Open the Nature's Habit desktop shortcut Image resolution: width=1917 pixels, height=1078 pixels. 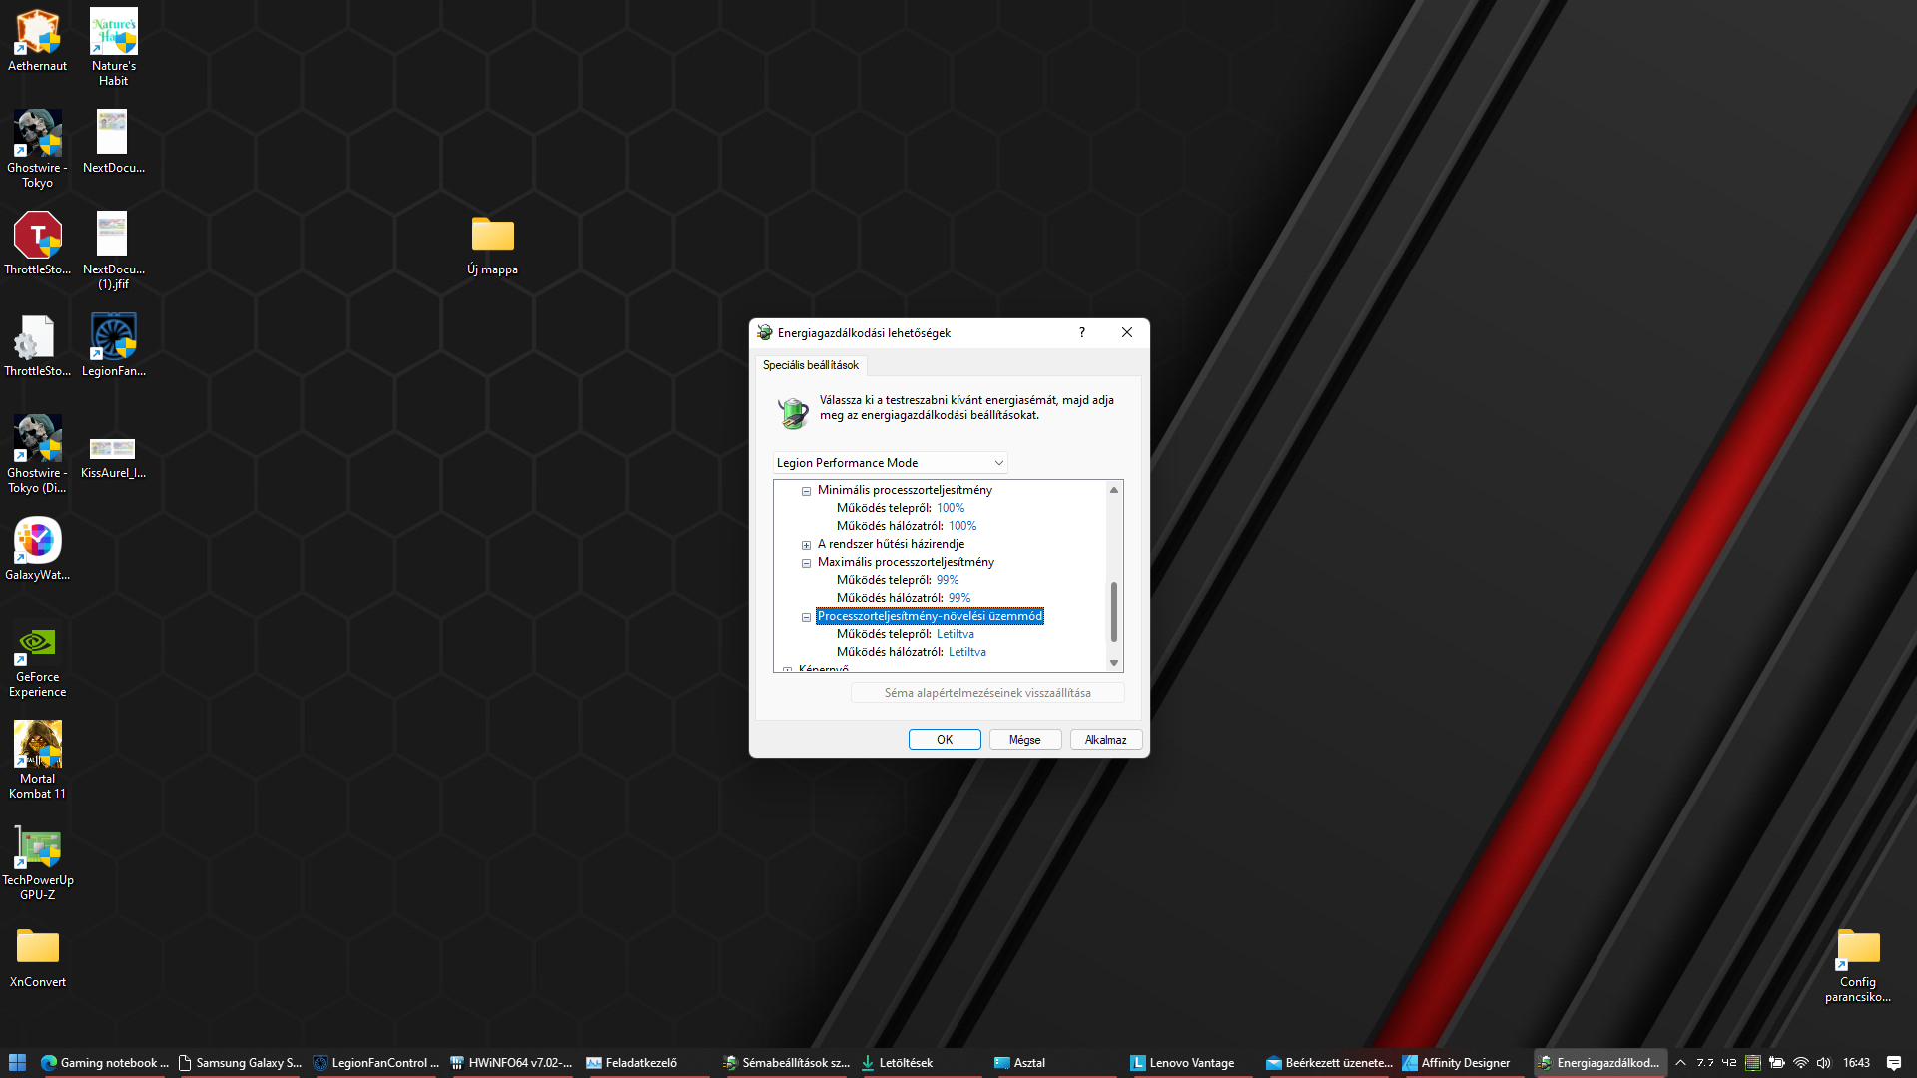113,47
